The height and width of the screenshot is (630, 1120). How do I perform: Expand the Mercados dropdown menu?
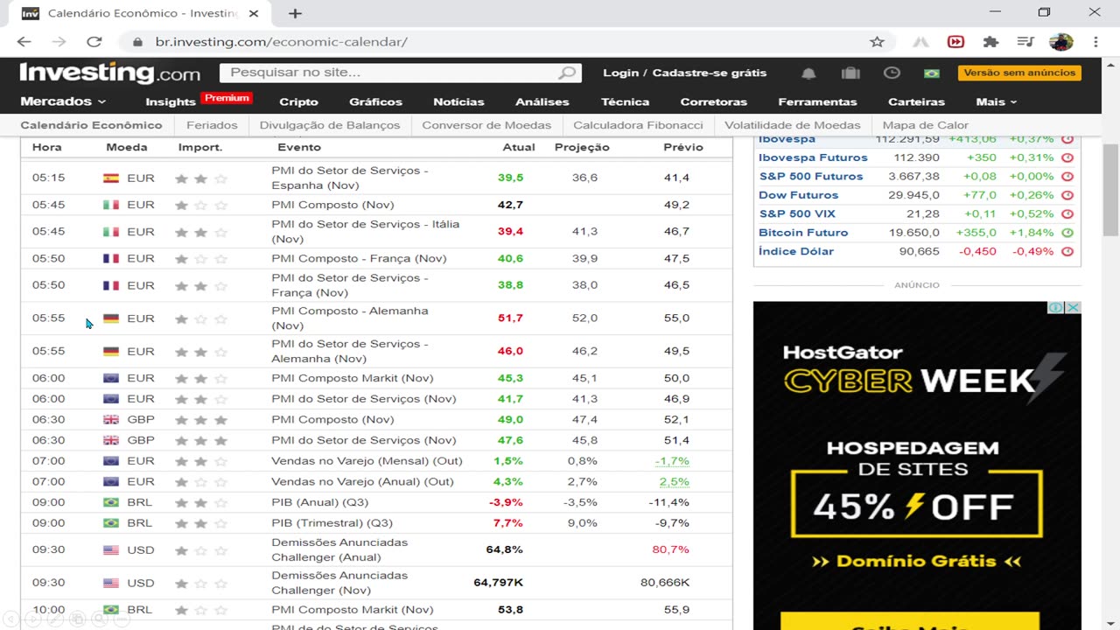(63, 101)
